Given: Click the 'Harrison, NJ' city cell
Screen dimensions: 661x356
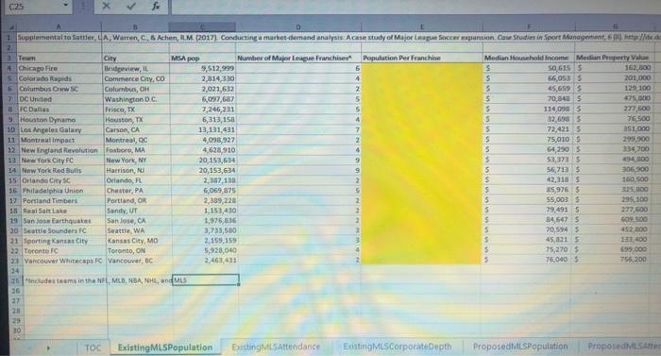Looking at the screenshot, I should tap(139, 170).
